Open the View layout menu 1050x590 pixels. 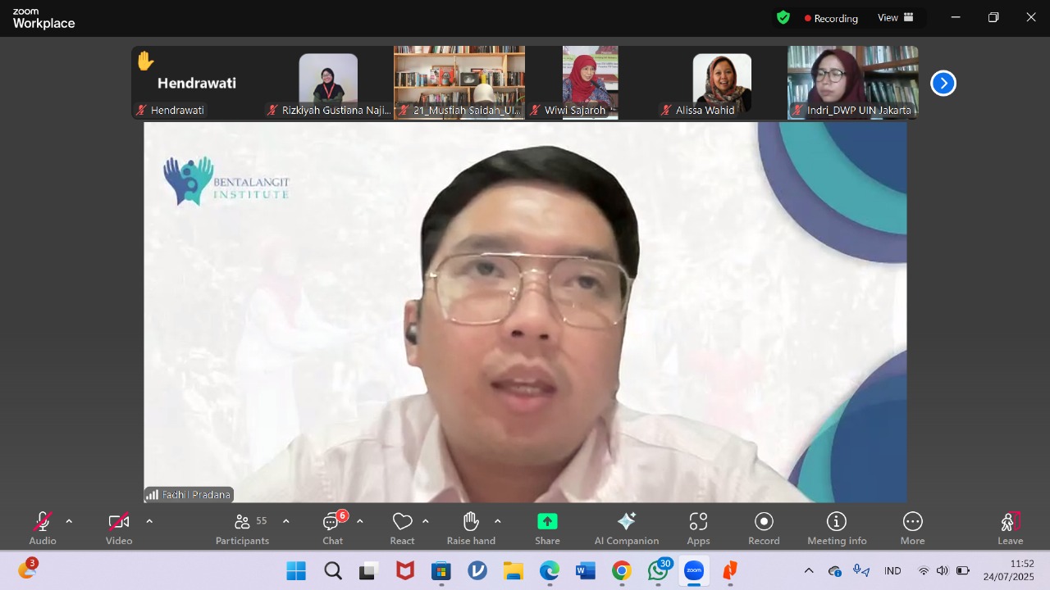click(x=896, y=17)
